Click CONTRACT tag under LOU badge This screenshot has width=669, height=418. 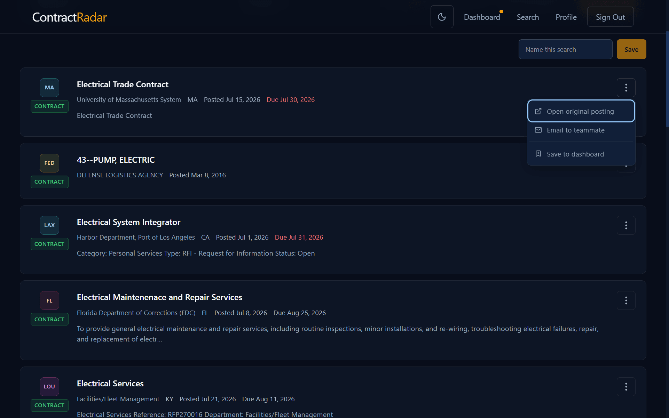(49, 405)
